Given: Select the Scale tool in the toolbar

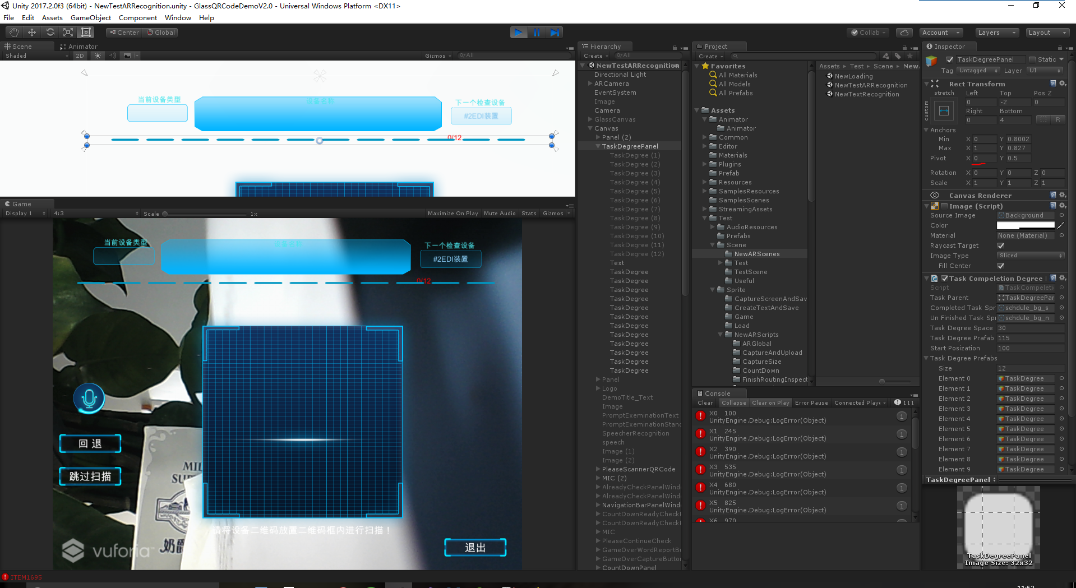Looking at the screenshot, I should pos(68,33).
